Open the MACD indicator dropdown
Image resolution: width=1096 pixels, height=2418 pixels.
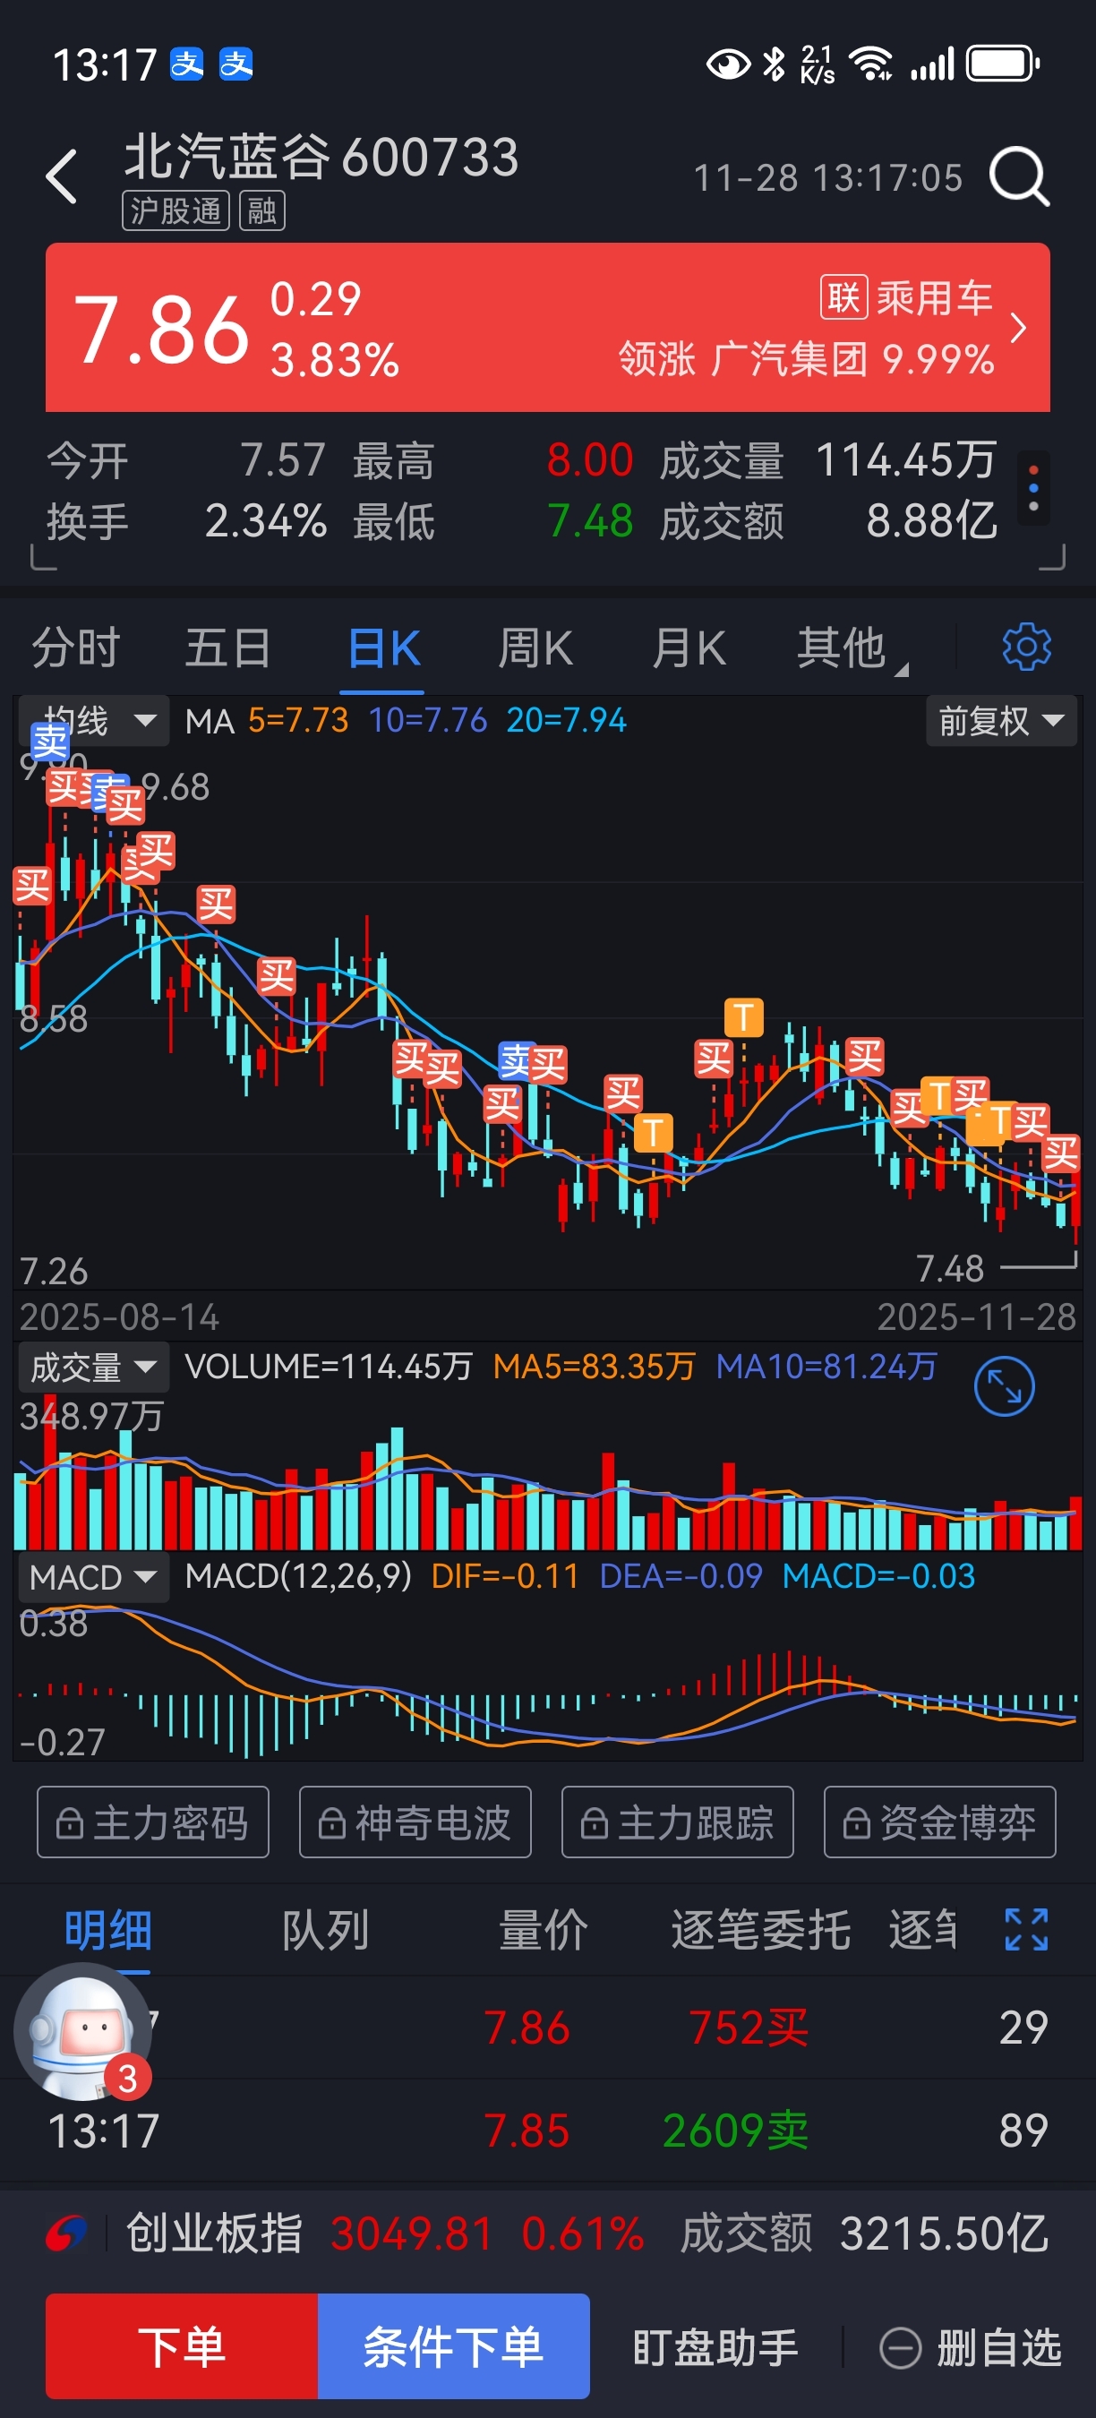94,1577
